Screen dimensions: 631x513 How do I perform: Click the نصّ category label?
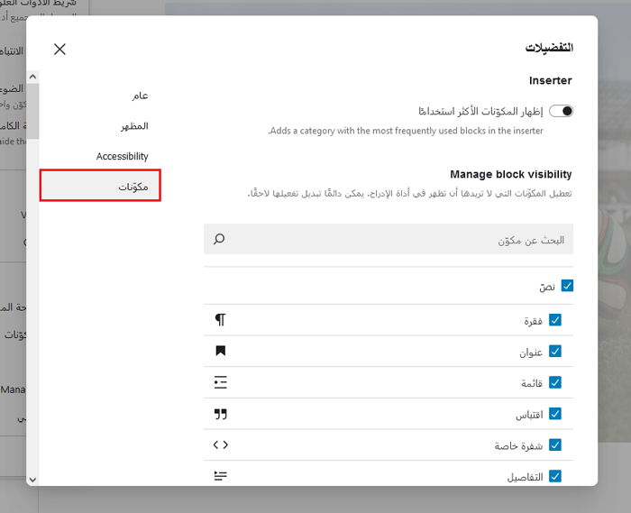(547, 287)
